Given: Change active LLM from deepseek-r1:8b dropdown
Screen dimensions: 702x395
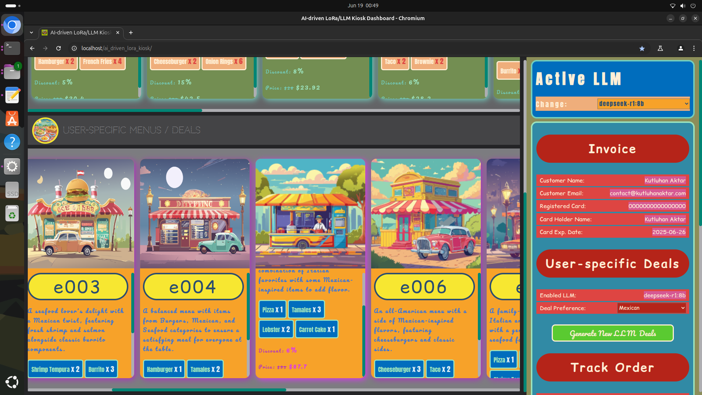Looking at the screenshot, I should tap(643, 104).
